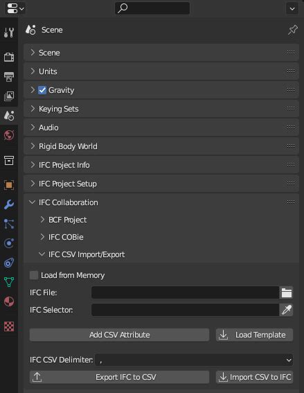Grab the IFC Project Setup drag handle
This screenshot has width=304, height=393.
[x=290, y=184]
